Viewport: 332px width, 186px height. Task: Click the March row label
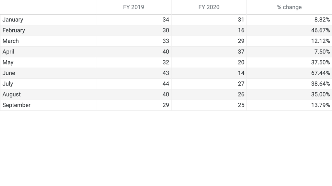point(11,41)
